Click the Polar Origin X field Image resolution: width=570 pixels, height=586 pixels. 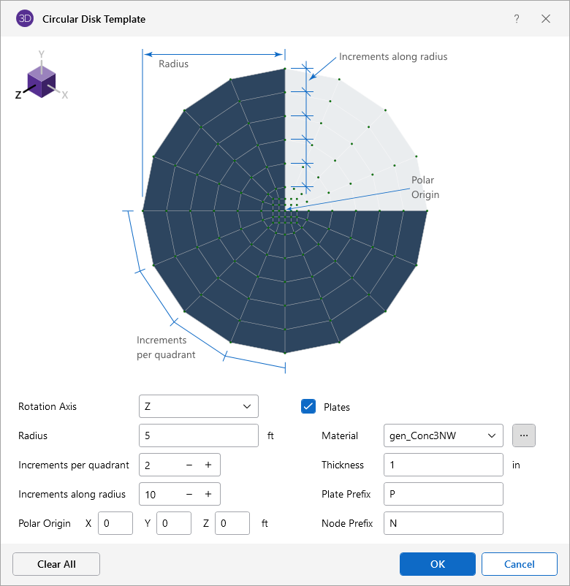click(x=115, y=523)
